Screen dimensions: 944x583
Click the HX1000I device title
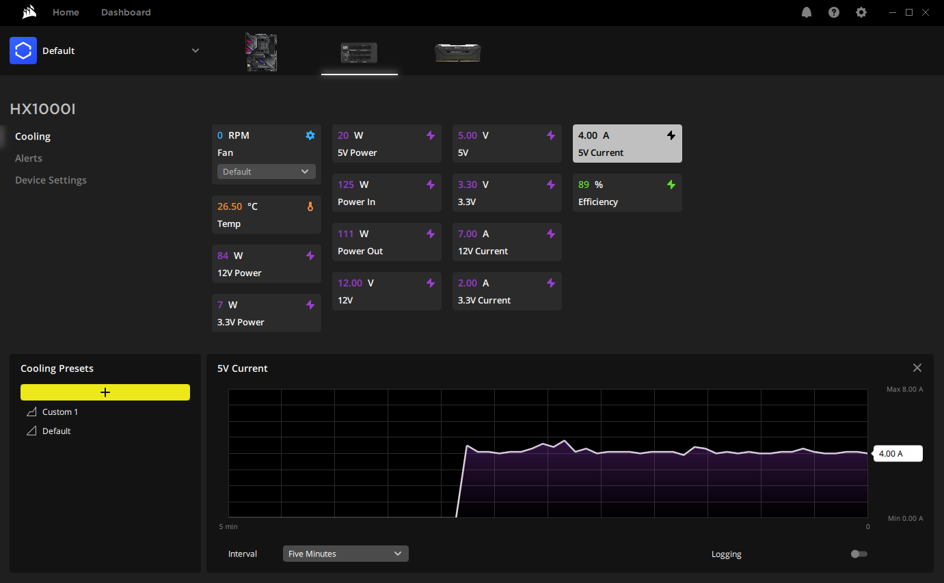pos(42,109)
